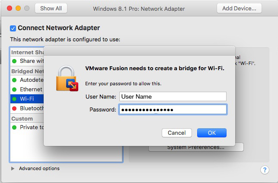The image size is (278, 183).
Task: Focus the Password input field
Action: (173, 109)
